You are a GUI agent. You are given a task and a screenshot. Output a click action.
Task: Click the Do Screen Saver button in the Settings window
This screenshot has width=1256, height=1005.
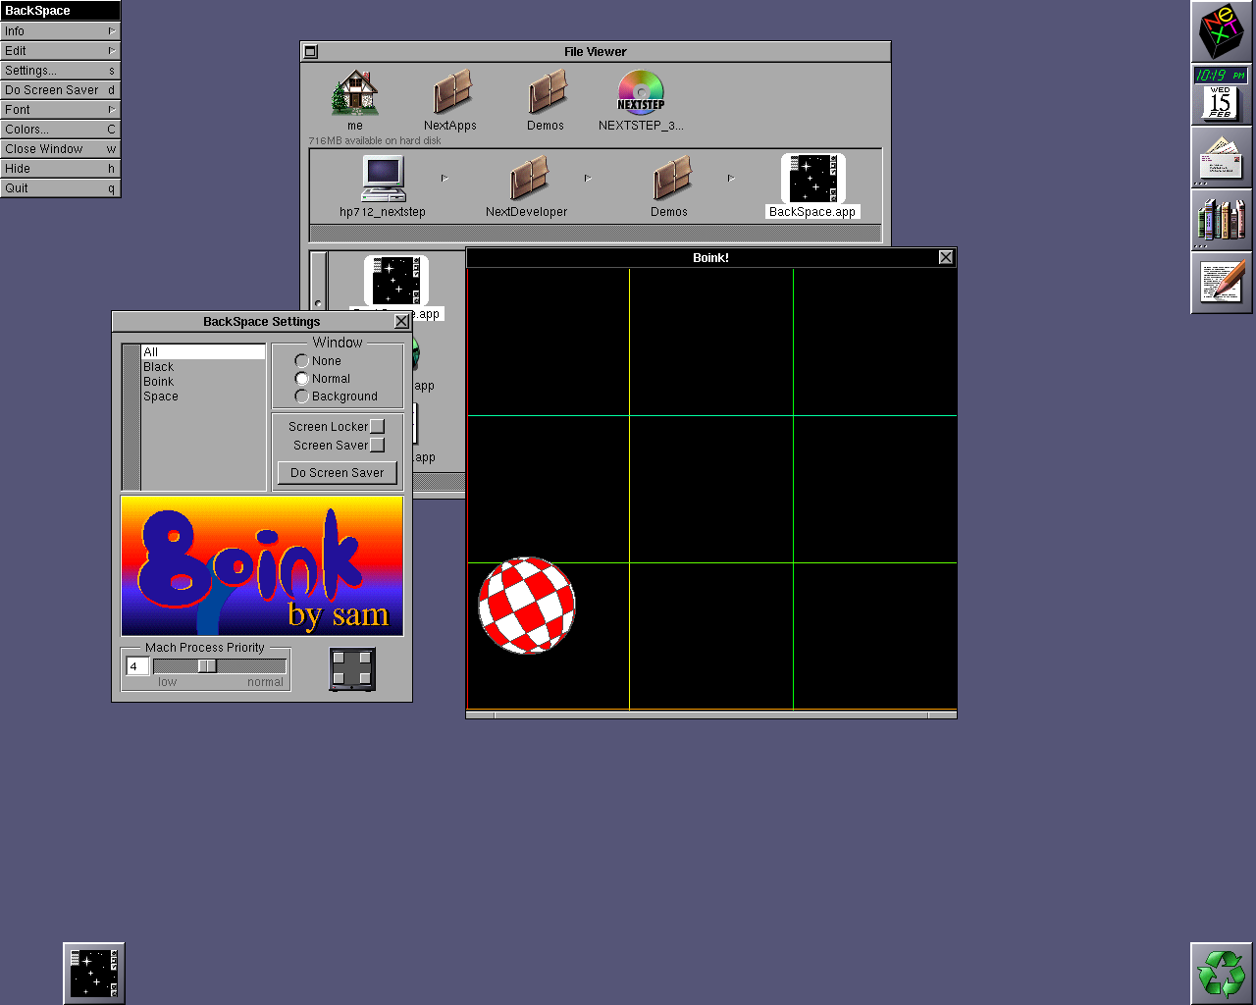click(x=338, y=473)
